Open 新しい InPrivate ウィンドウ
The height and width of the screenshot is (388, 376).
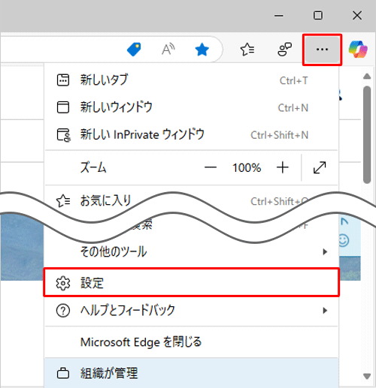192,135
